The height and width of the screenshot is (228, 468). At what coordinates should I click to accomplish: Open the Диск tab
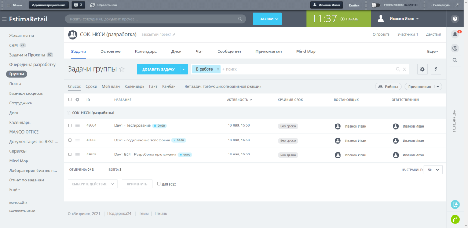176,52
